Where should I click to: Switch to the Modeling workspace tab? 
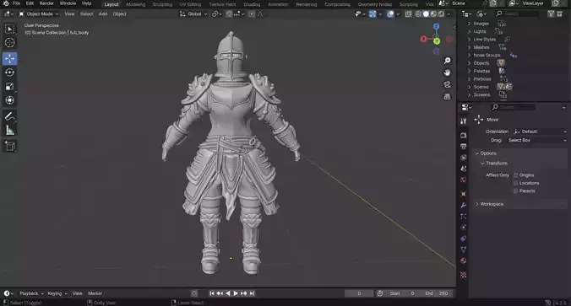136,4
